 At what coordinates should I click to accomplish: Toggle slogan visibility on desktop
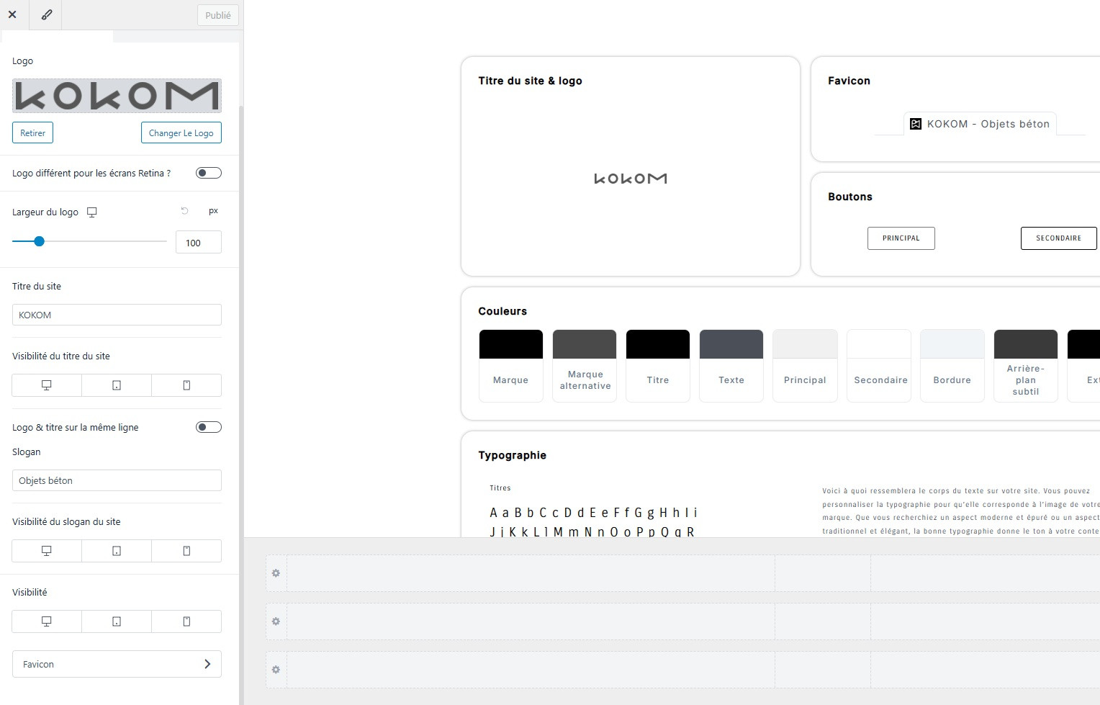[x=47, y=551]
